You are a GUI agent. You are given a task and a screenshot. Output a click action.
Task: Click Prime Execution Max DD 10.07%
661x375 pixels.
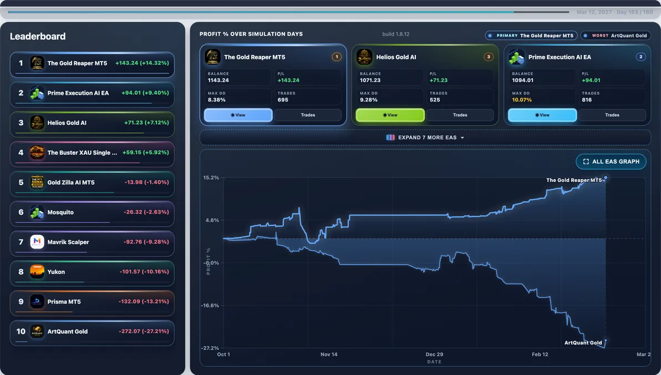(522, 100)
